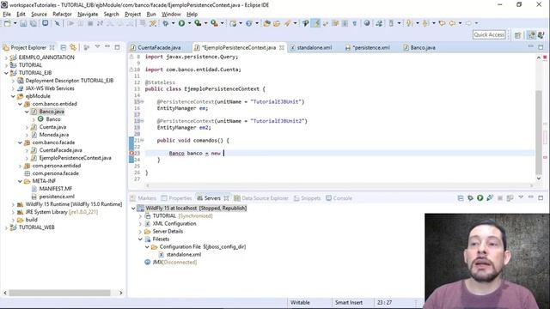Image resolution: width=550 pixels, height=309 pixels.
Task: Select standalone.xml under Configuration File
Action: 184,254
